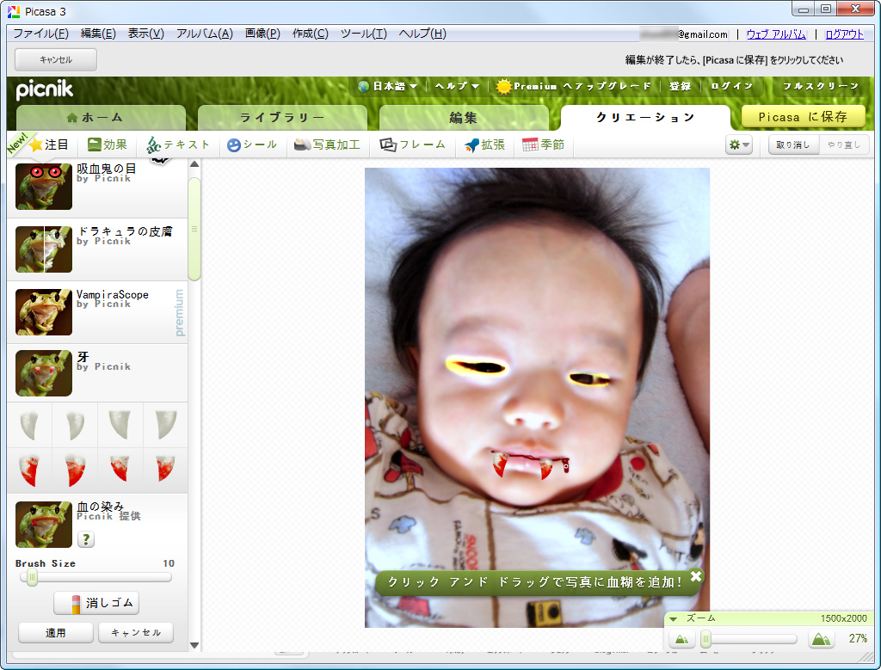
Task: Select the 消しゴム eraser tool
Action: [97, 603]
